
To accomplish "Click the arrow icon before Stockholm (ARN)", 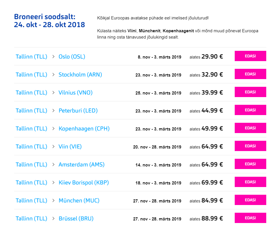I will pyautogui.click(x=53, y=75).
